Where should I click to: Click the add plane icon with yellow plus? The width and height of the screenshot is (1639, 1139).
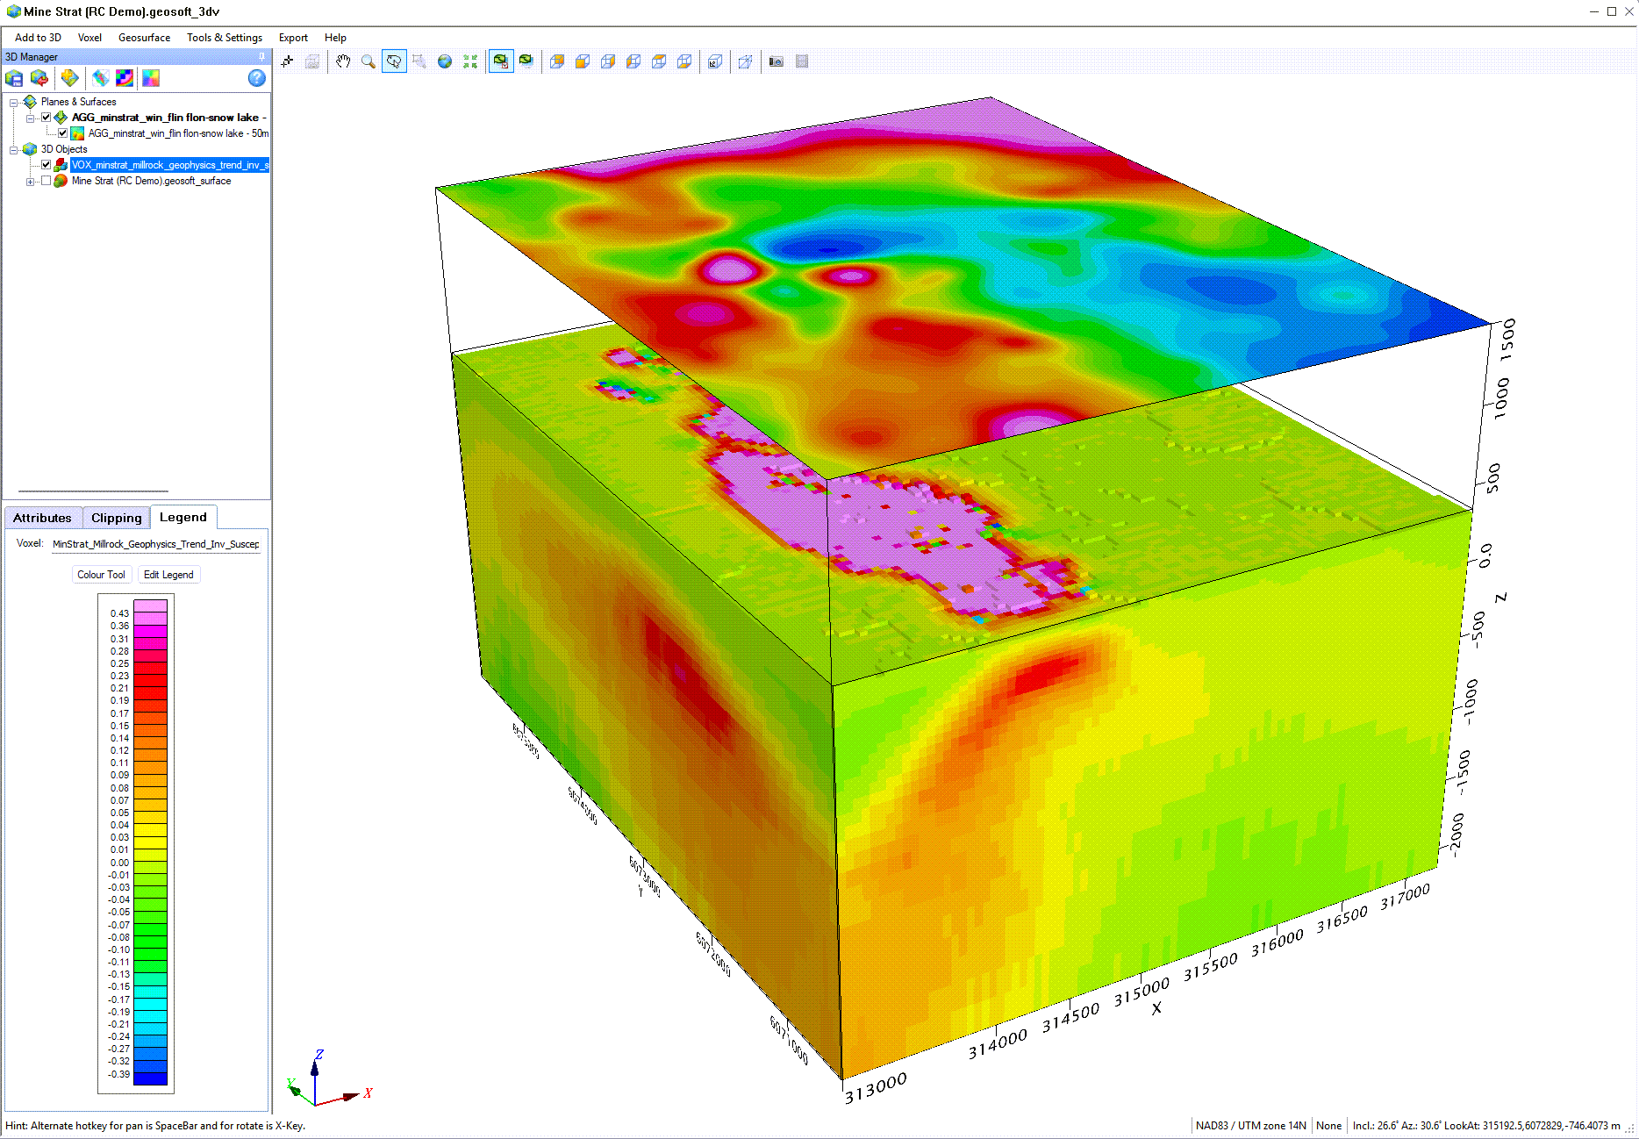point(69,78)
